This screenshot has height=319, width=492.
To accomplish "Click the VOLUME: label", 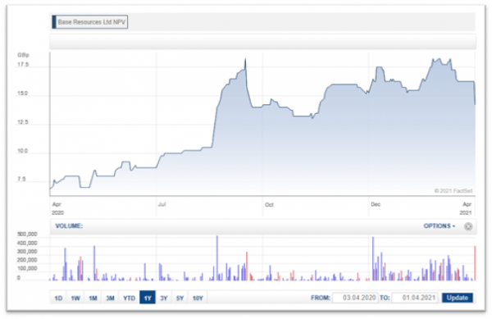I will pos(69,226).
